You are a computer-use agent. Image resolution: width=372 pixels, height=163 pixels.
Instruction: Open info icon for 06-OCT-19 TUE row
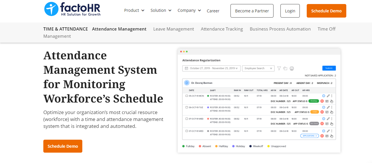[x=323, y=107]
